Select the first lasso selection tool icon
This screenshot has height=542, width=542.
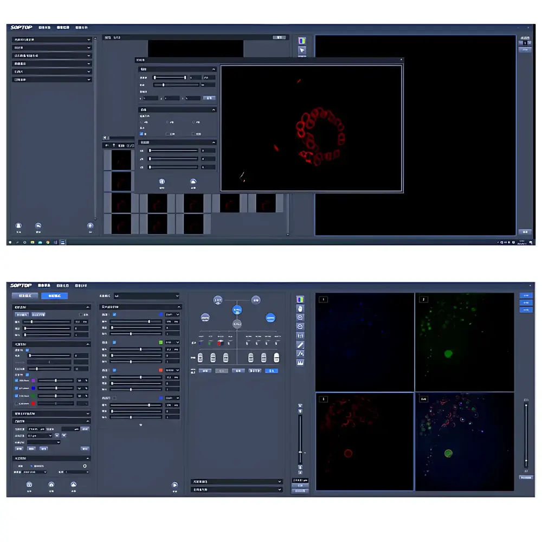click(300, 317)
